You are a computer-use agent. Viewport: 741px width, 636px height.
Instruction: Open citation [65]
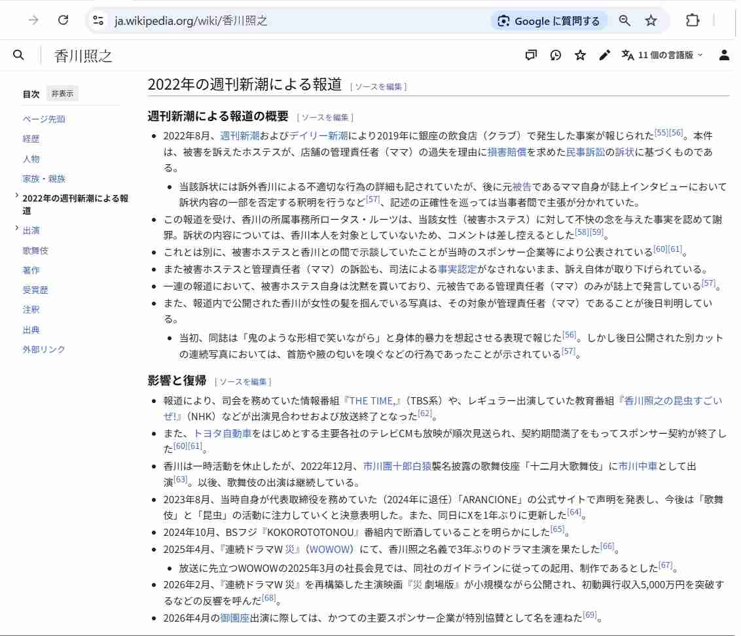[557, 529]
